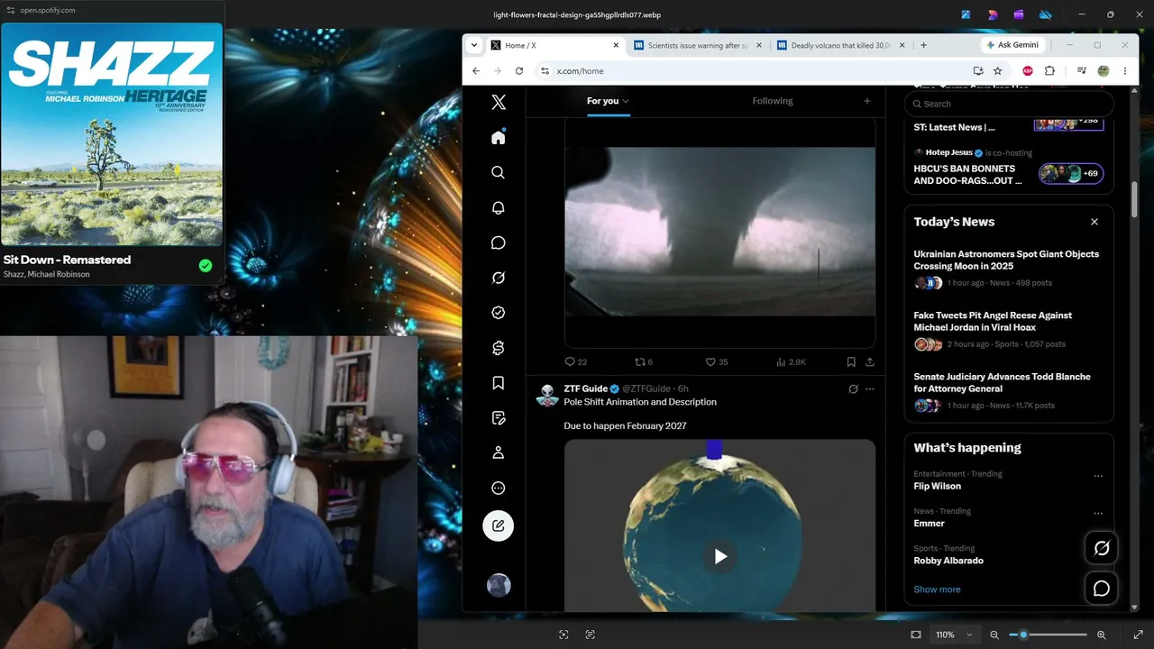Open the floating Grok button
The width and height of the screenshot is (1154, 649).
[x=1102, y=547]
